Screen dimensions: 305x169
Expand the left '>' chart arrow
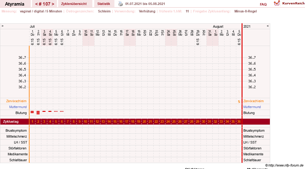(2, 26)
